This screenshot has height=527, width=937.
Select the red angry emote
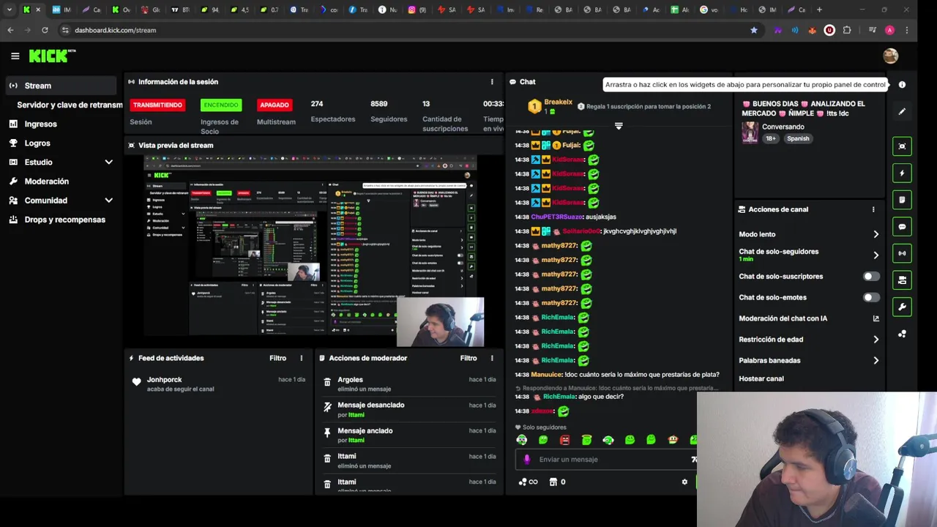click(564, 440)
